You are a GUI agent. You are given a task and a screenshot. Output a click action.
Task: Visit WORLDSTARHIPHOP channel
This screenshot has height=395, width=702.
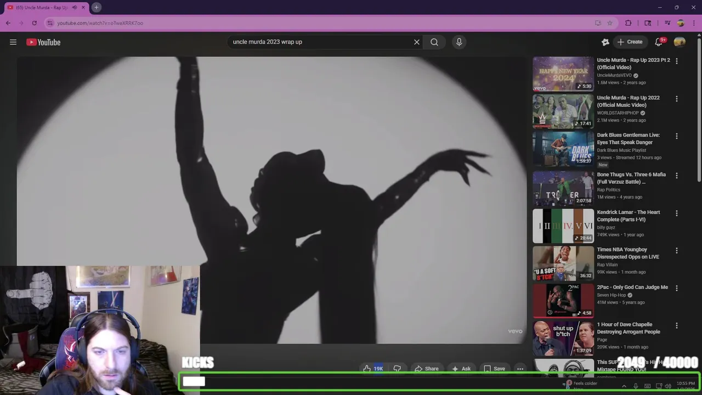click(x=618, y=113)
